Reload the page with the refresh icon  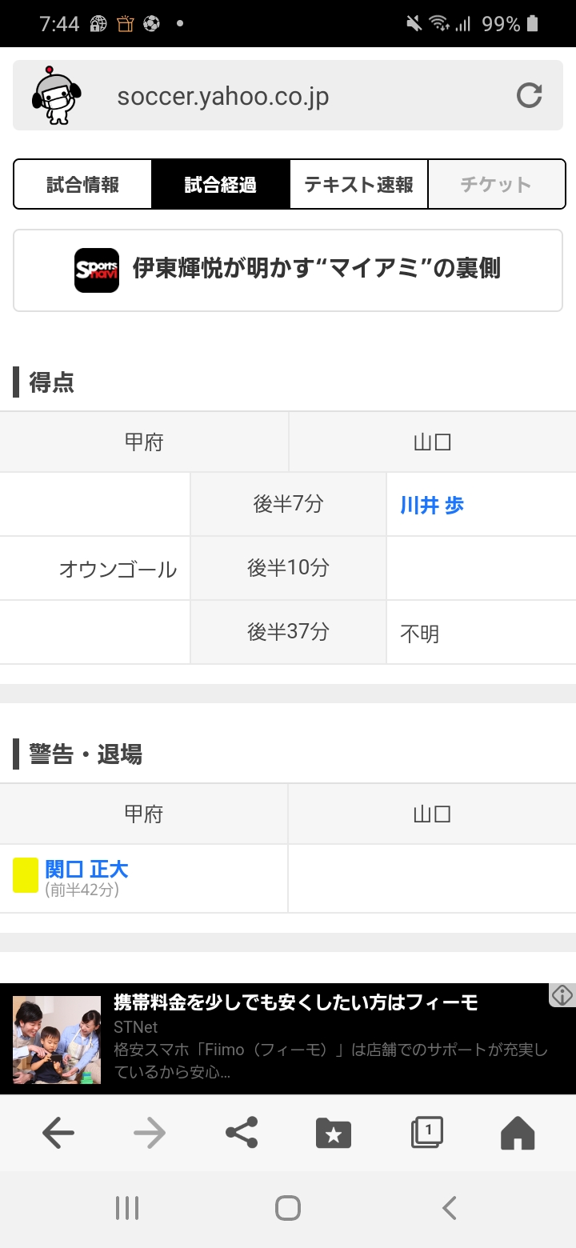[529, 96]
